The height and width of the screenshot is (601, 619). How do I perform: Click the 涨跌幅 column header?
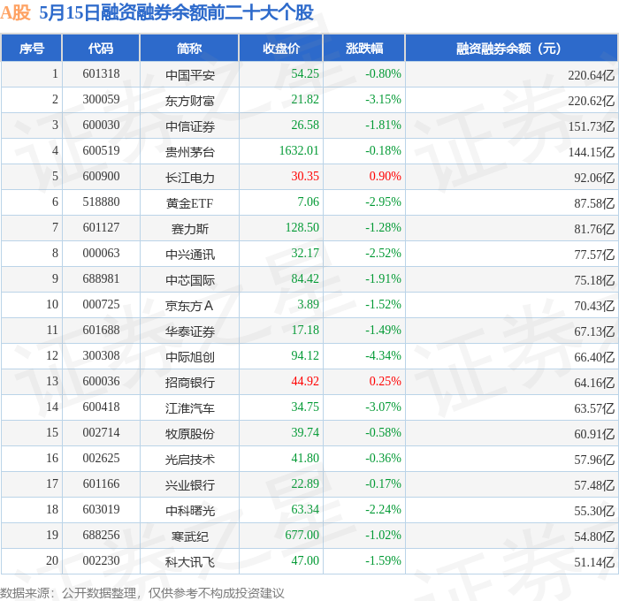364,48
